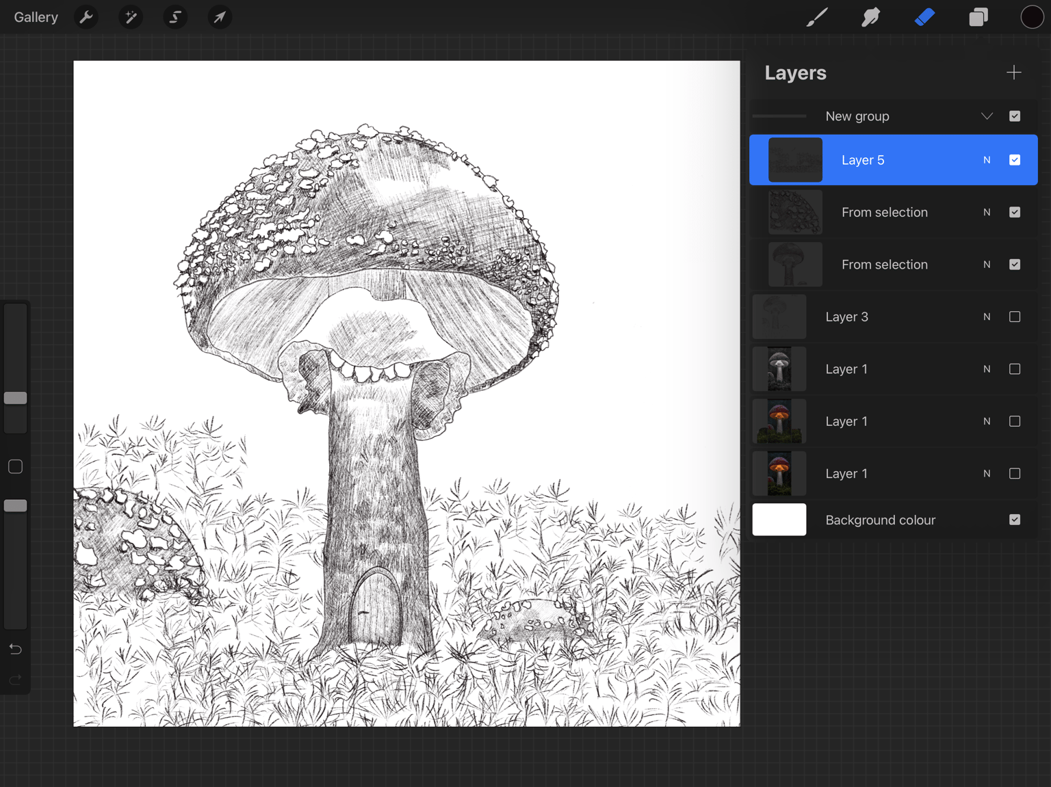1051x787 pixels.
Task: Open the Adjustments magic wand menu
Action: point(131,17)
